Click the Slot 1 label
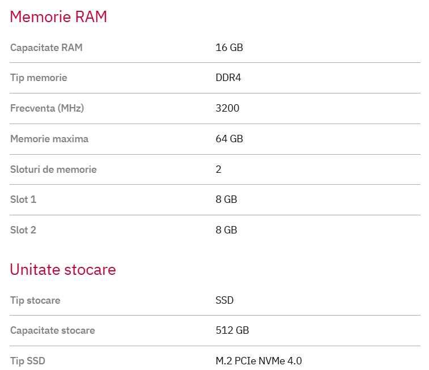 click(23, 199)
